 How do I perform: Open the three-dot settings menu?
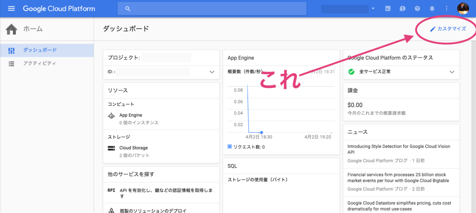[447, 8]
